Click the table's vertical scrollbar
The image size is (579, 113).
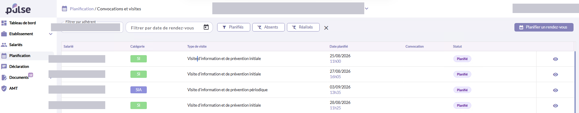coord(575,82)
